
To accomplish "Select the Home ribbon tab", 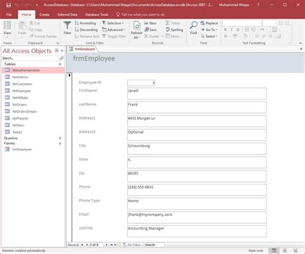I will point(26,15).
